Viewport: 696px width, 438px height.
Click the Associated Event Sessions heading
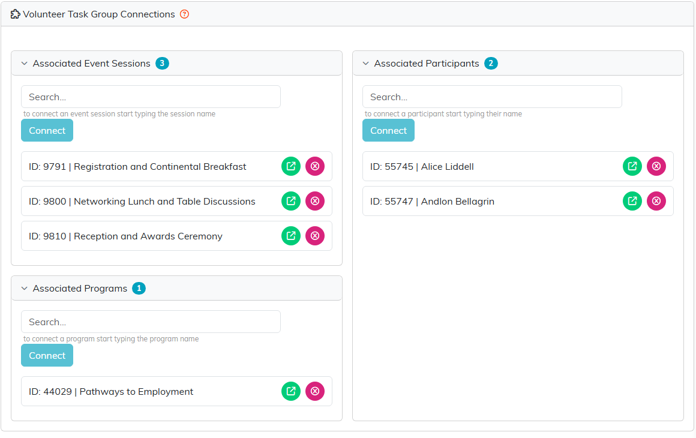(x=91, y=64)
